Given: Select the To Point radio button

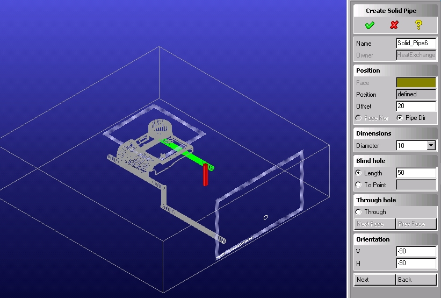Looking at the screenshot, I should pyautogui.click(x=358, y=185).
